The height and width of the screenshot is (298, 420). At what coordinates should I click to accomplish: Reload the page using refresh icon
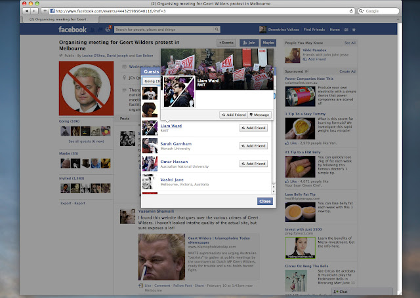click(x=351, y=11)
